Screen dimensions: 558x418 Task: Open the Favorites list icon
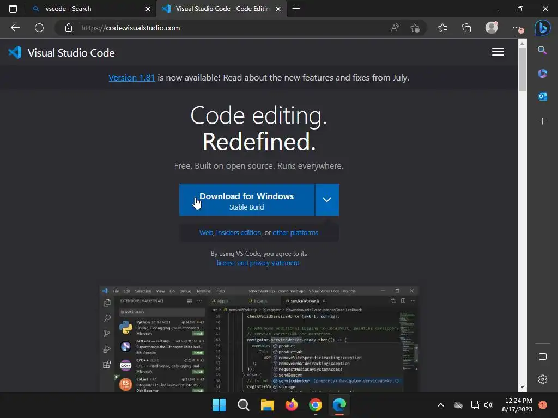pos(442,28)
